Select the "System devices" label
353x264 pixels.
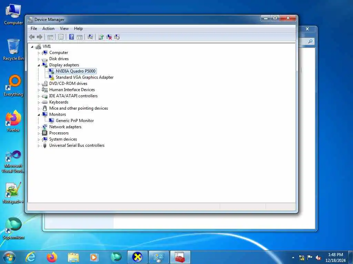pos(63,139)
